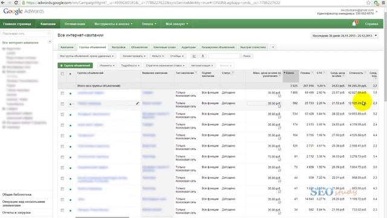This screenshot has width=387, height=218.
Task: Go back with the browser back arrow
Action: [2, 2]
